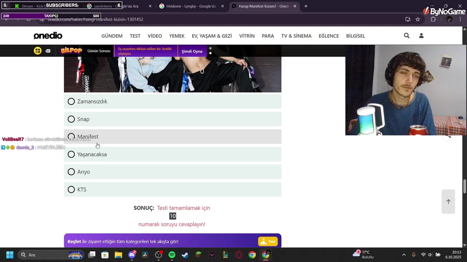Open Steam from the taskbar
Viewport: 467px width, 262px height.
pos(185,255)
